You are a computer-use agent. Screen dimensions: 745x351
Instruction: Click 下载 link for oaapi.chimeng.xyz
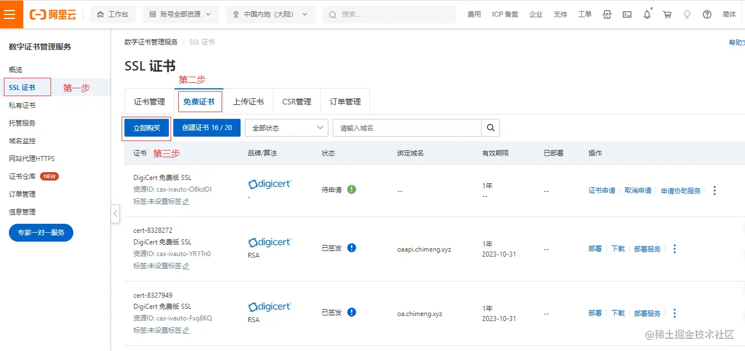[618, 249]
